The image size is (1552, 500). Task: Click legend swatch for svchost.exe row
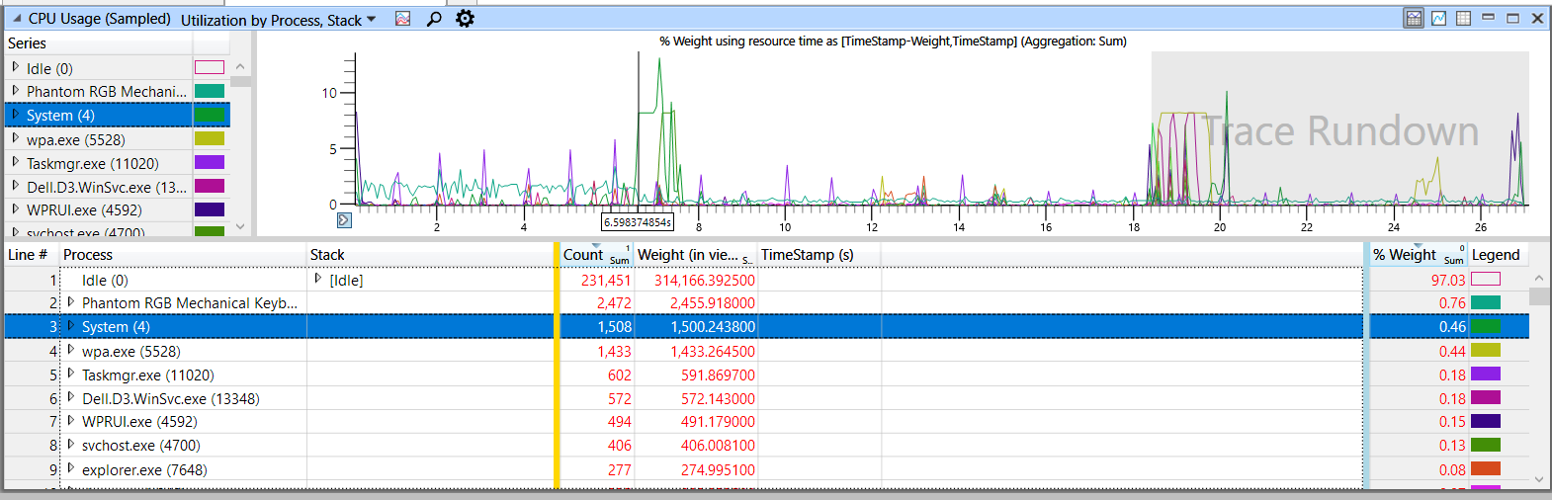pyautogui.click(x=1486, y=446)
